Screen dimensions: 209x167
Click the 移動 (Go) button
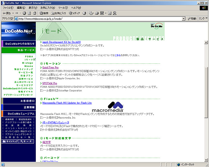(192, 19)
